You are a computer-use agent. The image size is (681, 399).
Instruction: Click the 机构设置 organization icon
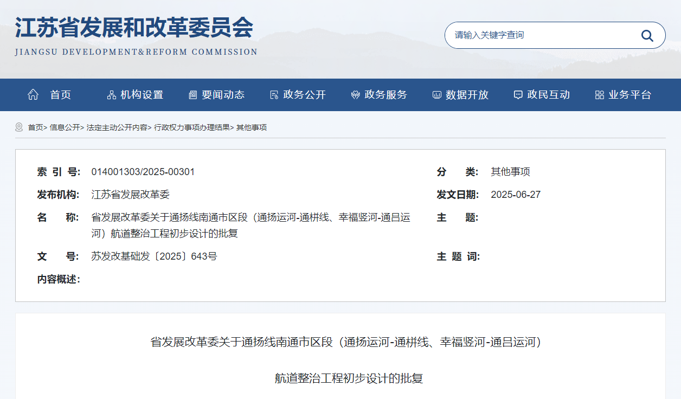click(x=112, y=95)
